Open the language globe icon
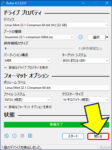The image size is (112, 150). [x=7, y=136]
